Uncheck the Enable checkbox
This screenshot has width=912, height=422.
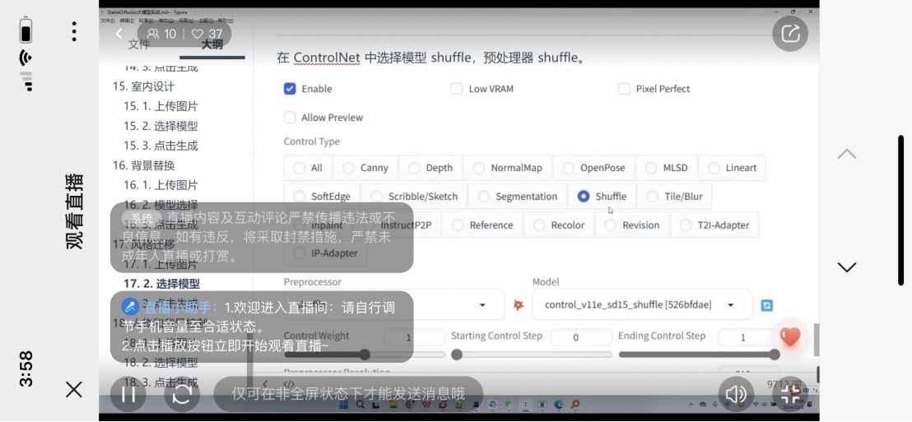290,89
